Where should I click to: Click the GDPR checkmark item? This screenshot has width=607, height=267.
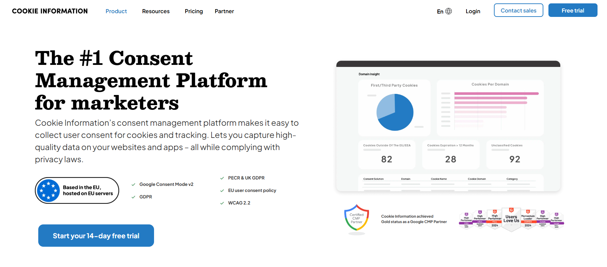(133, 197)
